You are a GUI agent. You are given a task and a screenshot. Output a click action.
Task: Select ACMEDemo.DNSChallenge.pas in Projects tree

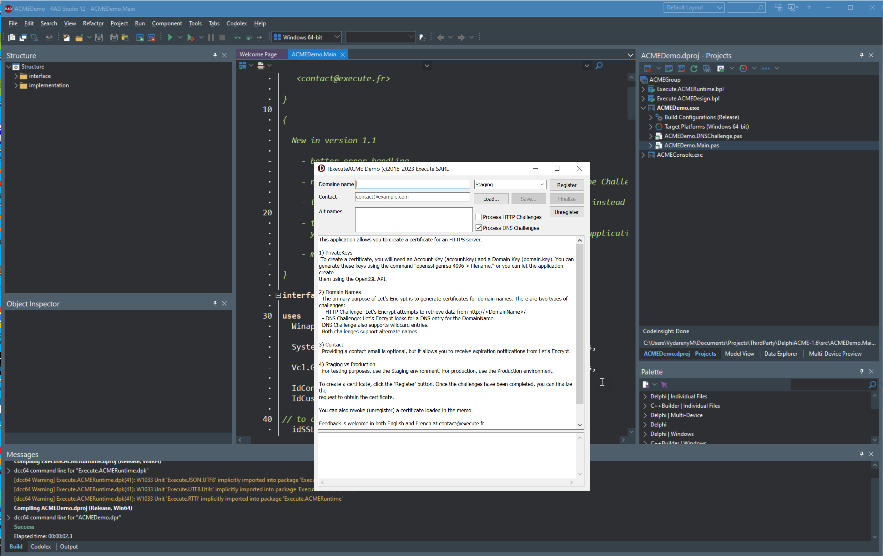[x=703, y=136]
